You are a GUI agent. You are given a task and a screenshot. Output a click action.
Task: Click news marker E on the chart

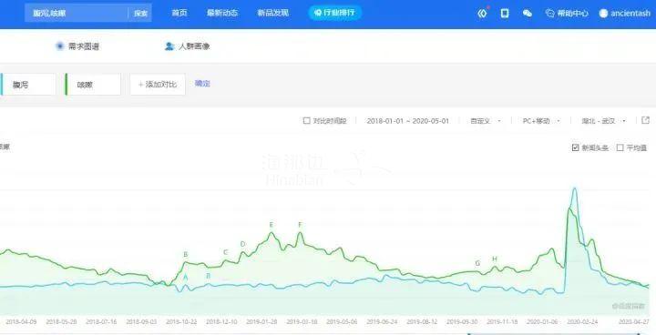pos(272,225)
